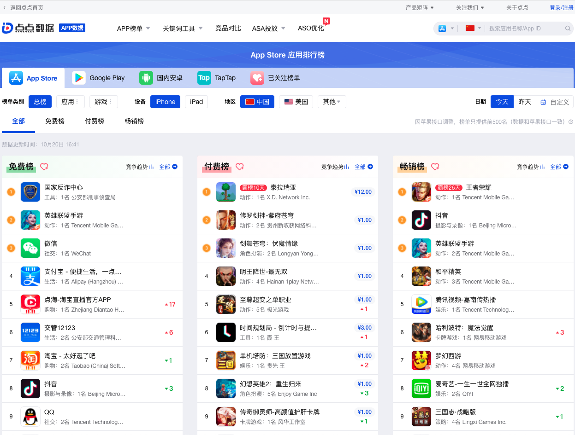The width and height of the screenshot is (575, 435).
Task: Open the 产品矩阵 dropdown
Action: coord(420,8)
